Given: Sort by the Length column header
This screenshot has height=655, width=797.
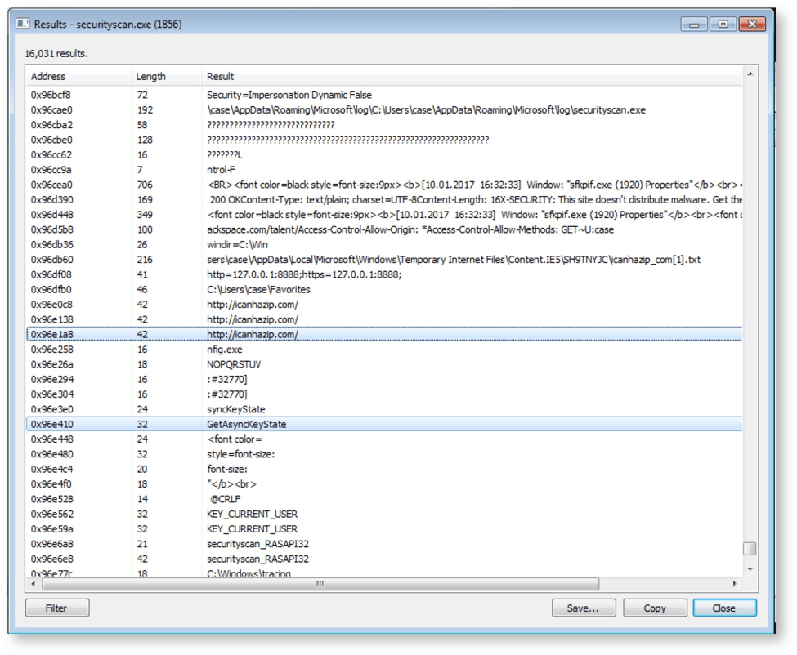Looking at the screenshot, I should 167,77.
